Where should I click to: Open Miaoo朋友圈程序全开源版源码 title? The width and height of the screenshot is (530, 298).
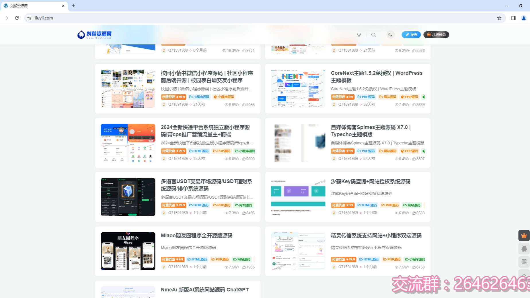pyautogui.click(x=196, y=236)
